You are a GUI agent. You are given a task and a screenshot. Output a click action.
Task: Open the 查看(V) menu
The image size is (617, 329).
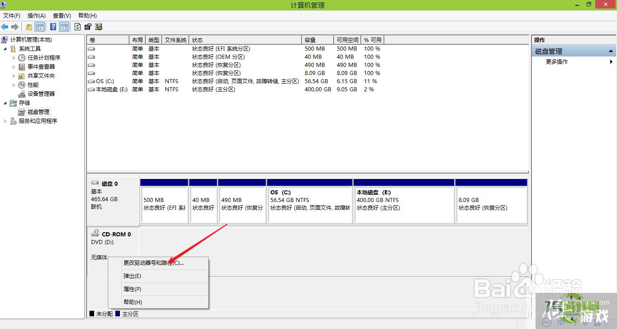pos(62,16)
